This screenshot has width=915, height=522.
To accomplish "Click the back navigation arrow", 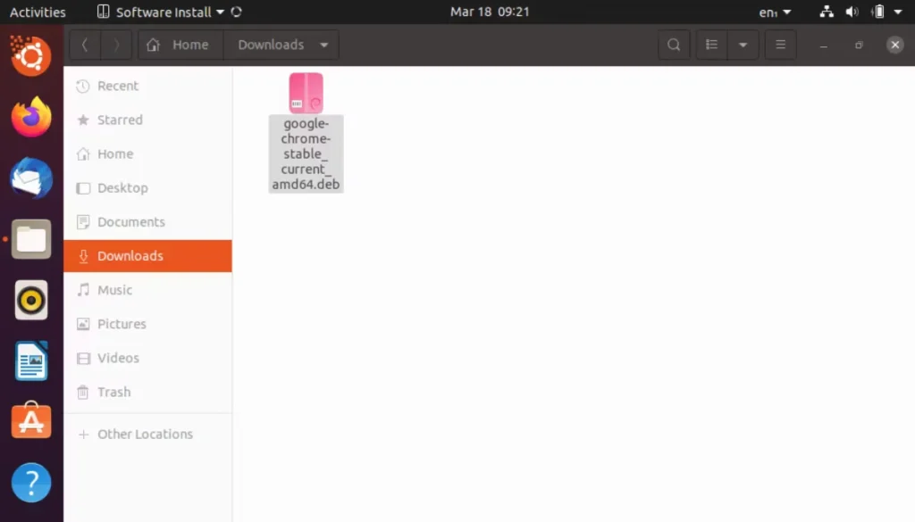I will [x=85, y=44].
